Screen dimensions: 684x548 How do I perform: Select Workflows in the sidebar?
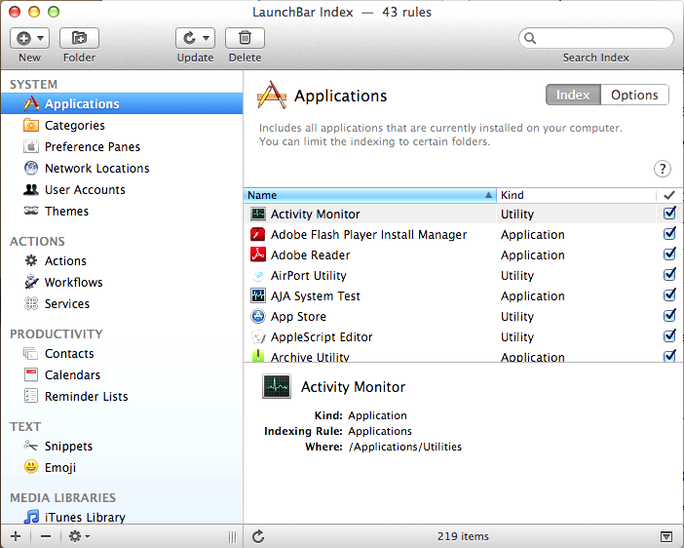122,282
